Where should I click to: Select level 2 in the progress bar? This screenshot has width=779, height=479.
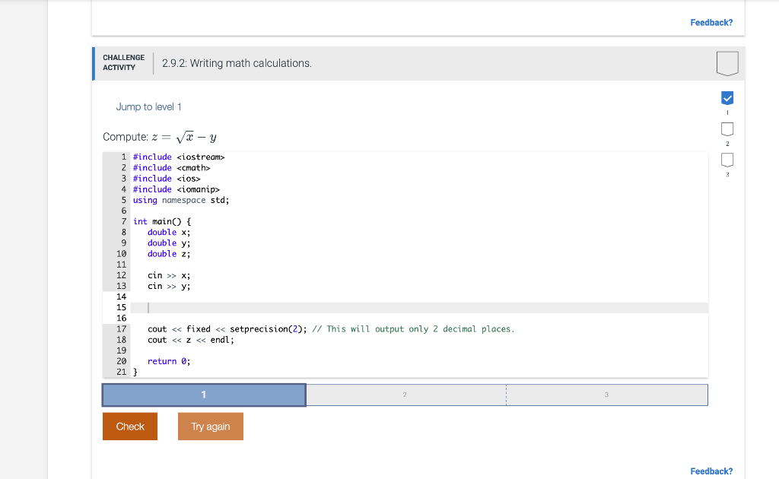point(406,395)
